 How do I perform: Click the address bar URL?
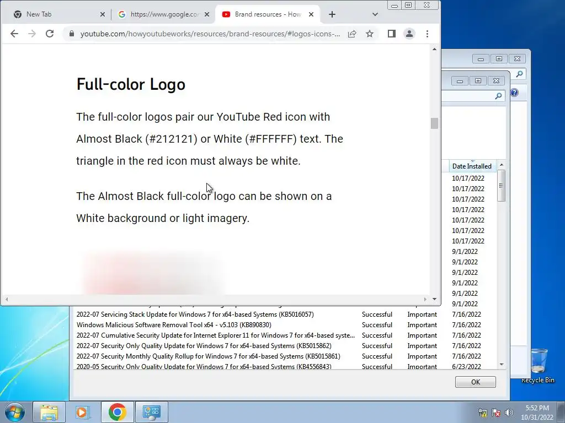click(x=210, y=34)
